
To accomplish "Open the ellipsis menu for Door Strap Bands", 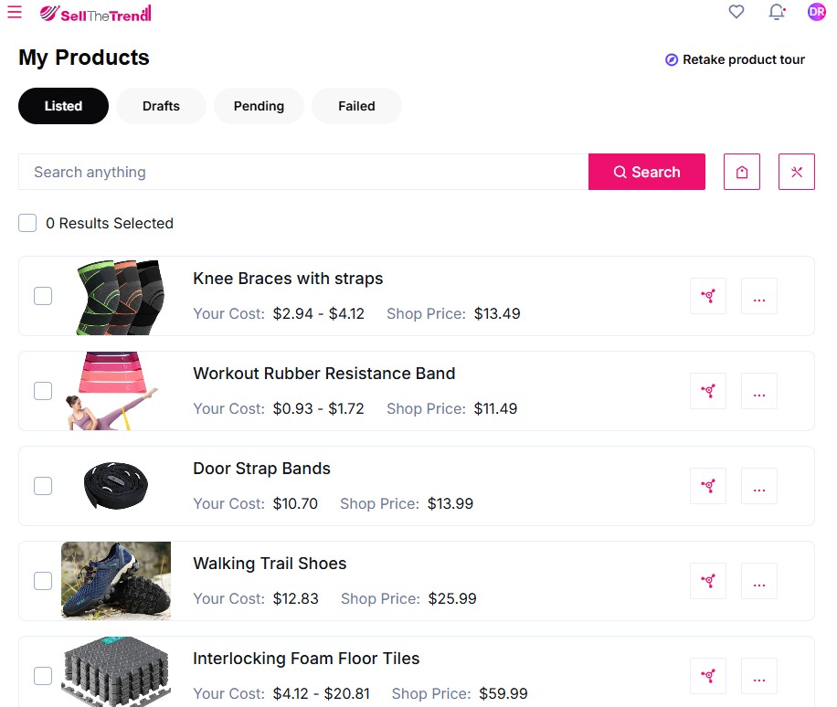I will (x=759, y=486).
